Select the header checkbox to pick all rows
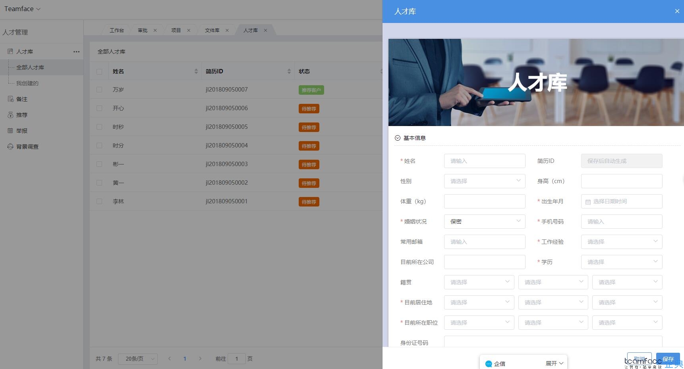Viewport: 684px width, 369px height. (99, 71)
